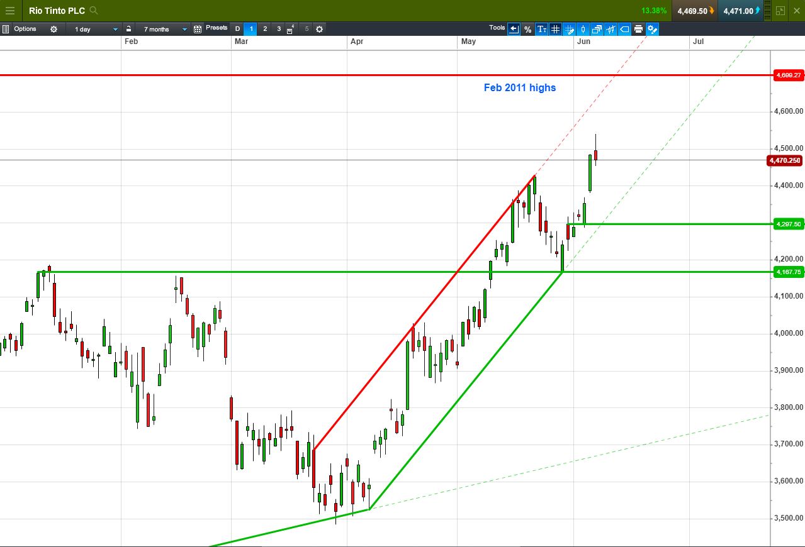Expand the 7 months period dropdown
The height and width of the screenshot is (547, 805).
point(162,29)
